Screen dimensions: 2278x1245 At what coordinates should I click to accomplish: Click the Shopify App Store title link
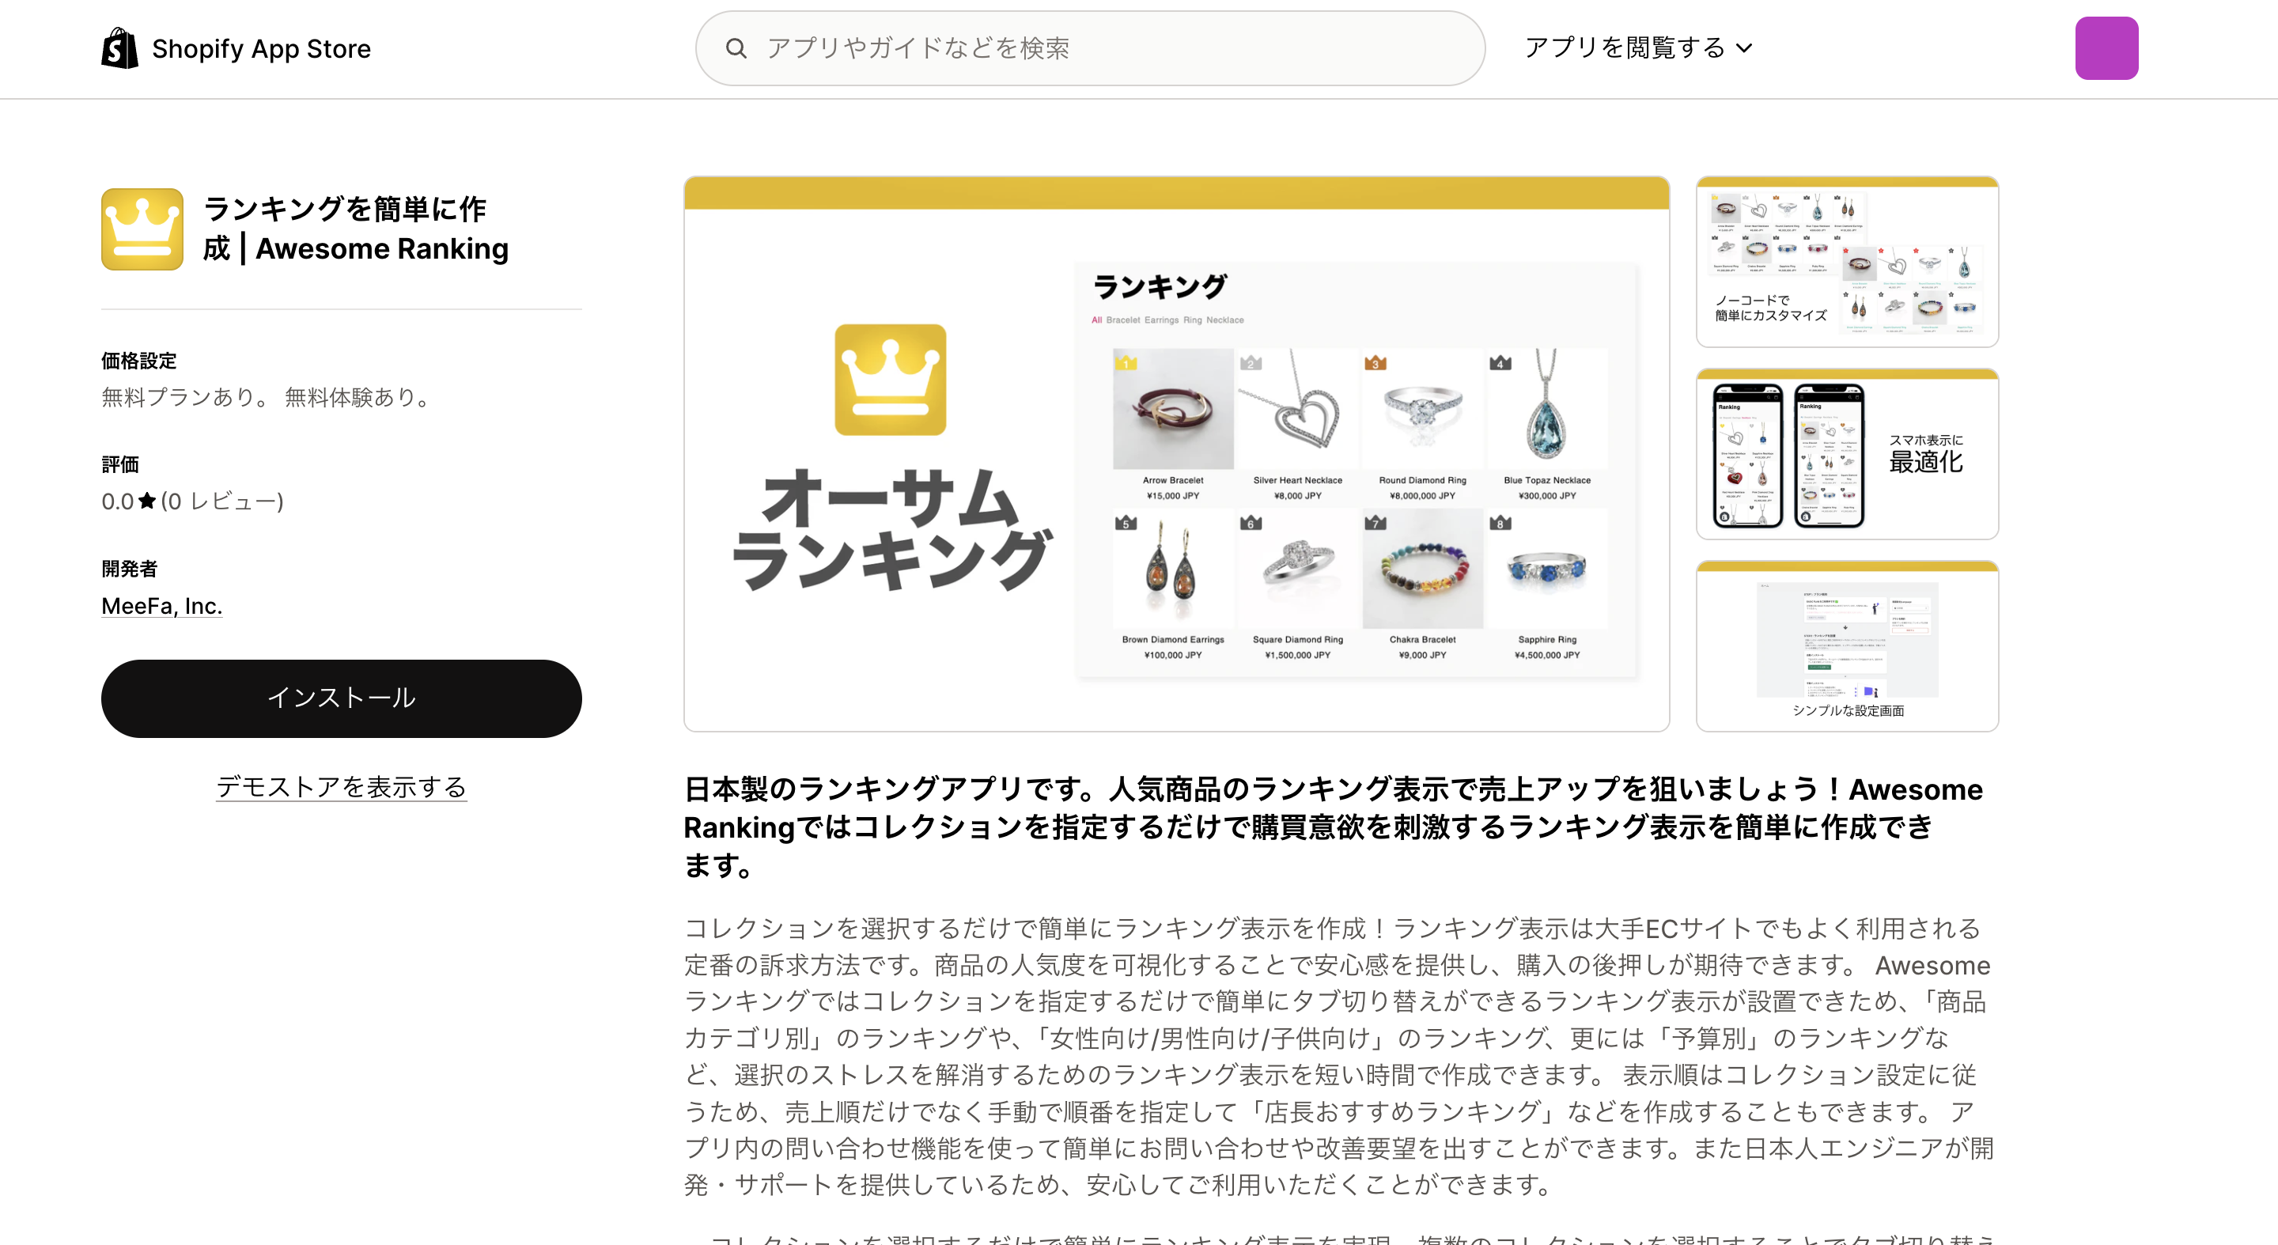coord(261,48)
